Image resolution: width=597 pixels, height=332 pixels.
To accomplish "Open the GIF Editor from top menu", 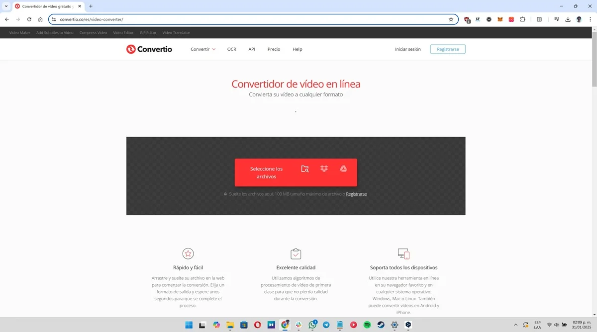I will pos(148,32).
